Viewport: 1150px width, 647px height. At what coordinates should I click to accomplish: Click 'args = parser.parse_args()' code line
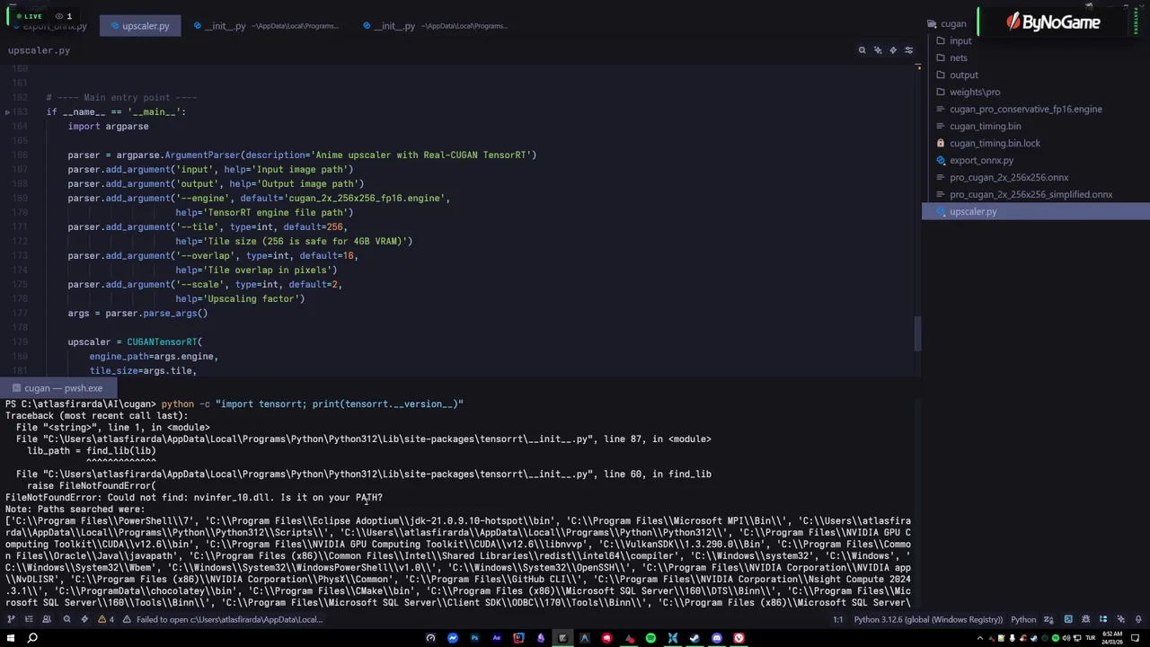coord(137,313)
